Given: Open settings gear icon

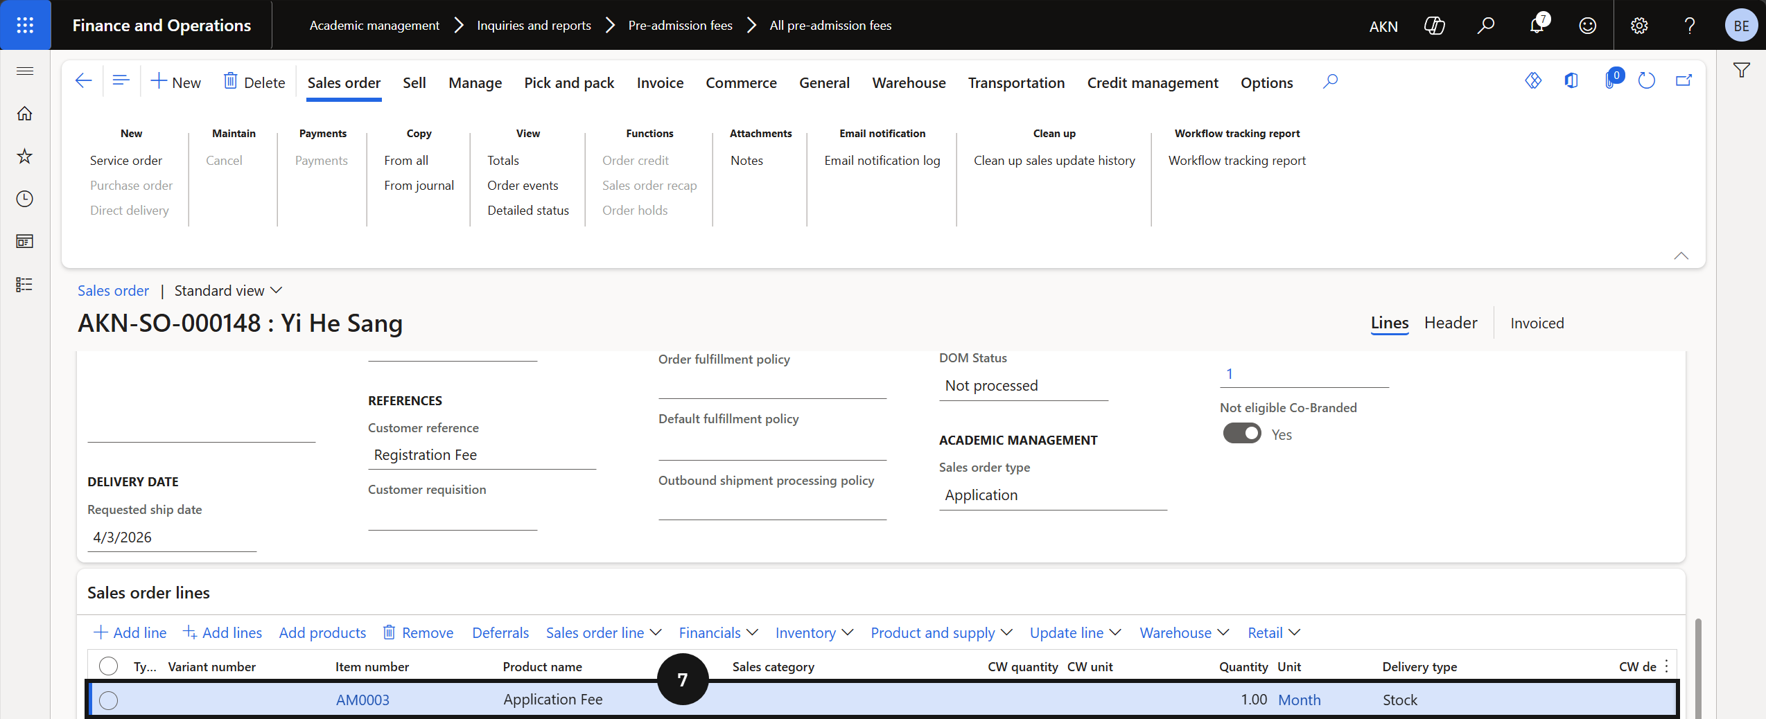Looking at the screenshot, I should click(x=1639, y=26).
